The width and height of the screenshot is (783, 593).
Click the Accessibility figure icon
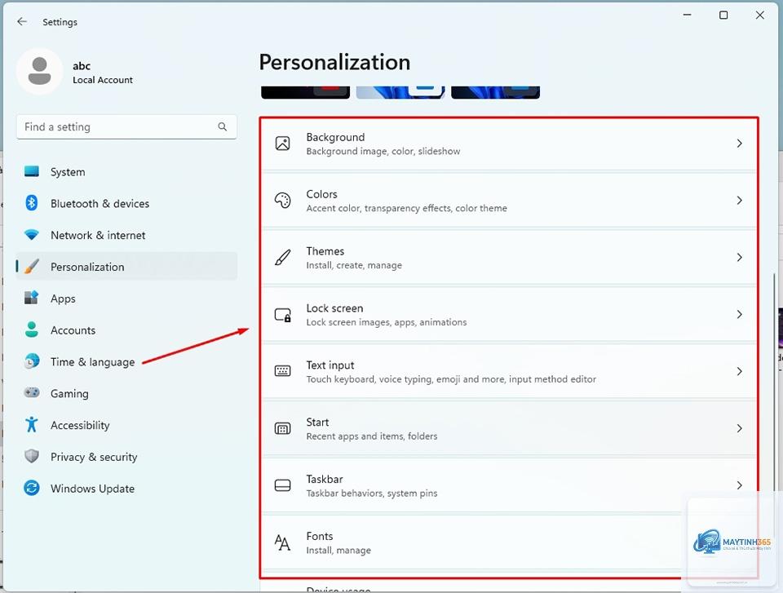[32, 425]
